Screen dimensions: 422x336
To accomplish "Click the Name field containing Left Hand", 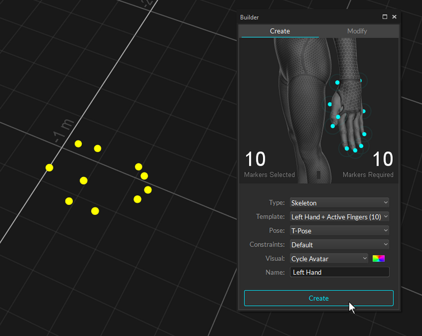I will [339, 273].
